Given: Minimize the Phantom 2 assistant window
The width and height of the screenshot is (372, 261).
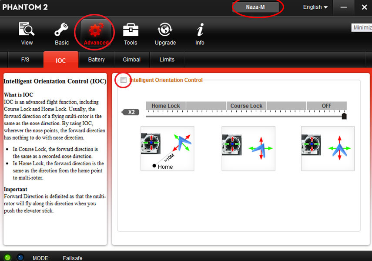Looking at the screenshot, I should (x=344, y=7).
